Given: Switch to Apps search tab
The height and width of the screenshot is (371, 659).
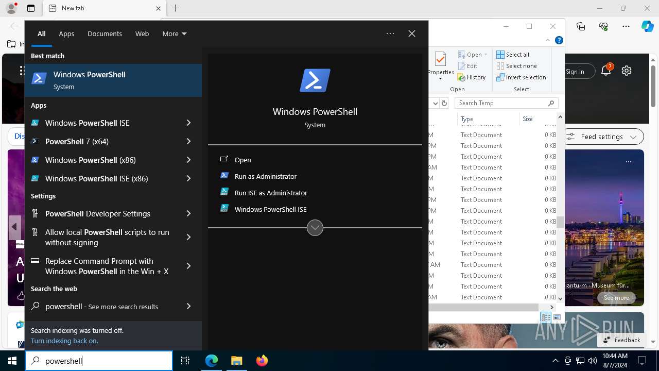Looking at the screenshot, I should click(x=66, y=33).
